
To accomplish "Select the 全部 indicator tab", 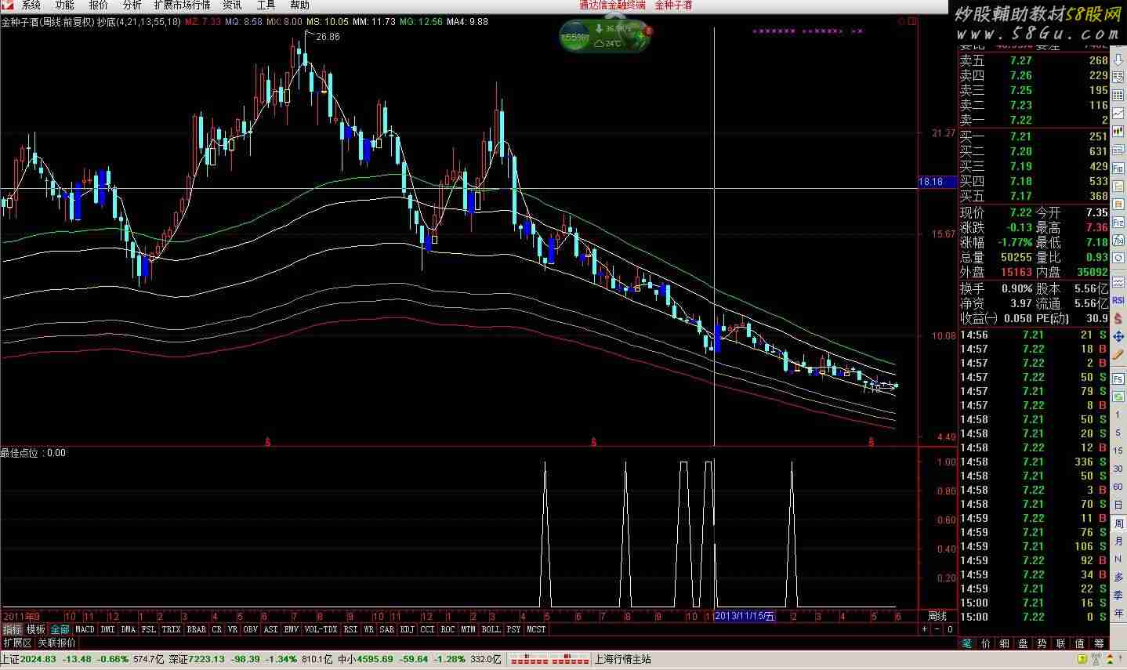I will click(60, 629).
